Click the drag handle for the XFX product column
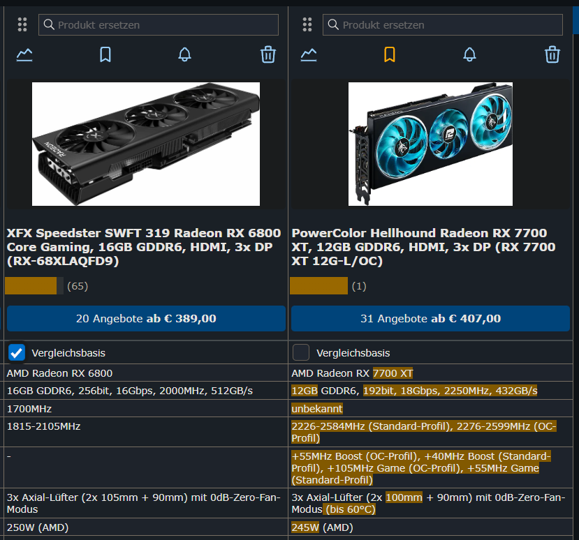The height and width of the screenshot is (540, 579). 22,24
